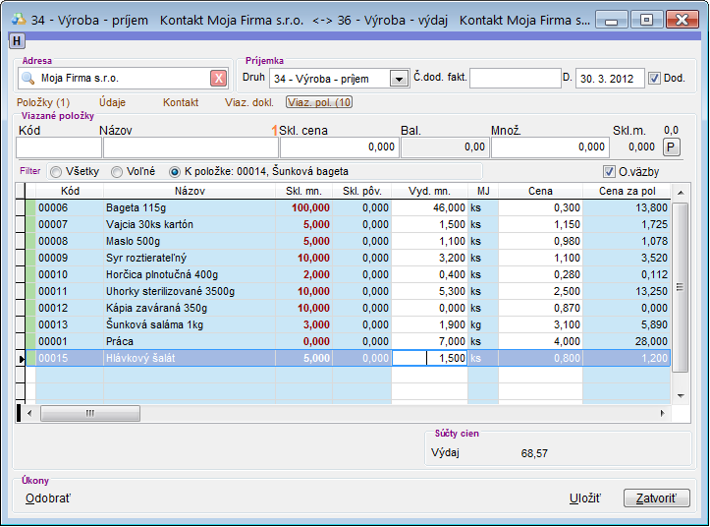Clear the address with the red X icon
710x527 pixels.
(218, 79)
